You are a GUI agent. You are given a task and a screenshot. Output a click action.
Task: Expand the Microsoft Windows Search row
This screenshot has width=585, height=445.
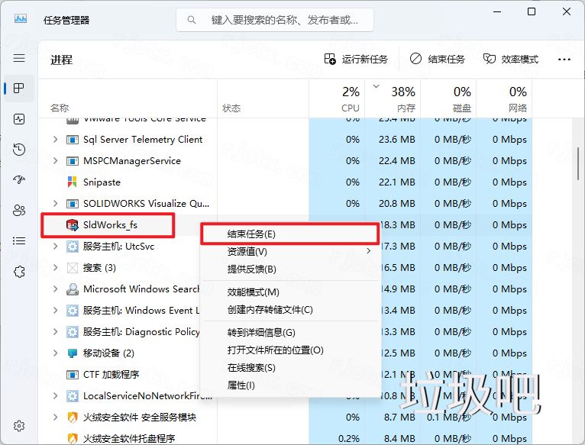tap(55, 289)
